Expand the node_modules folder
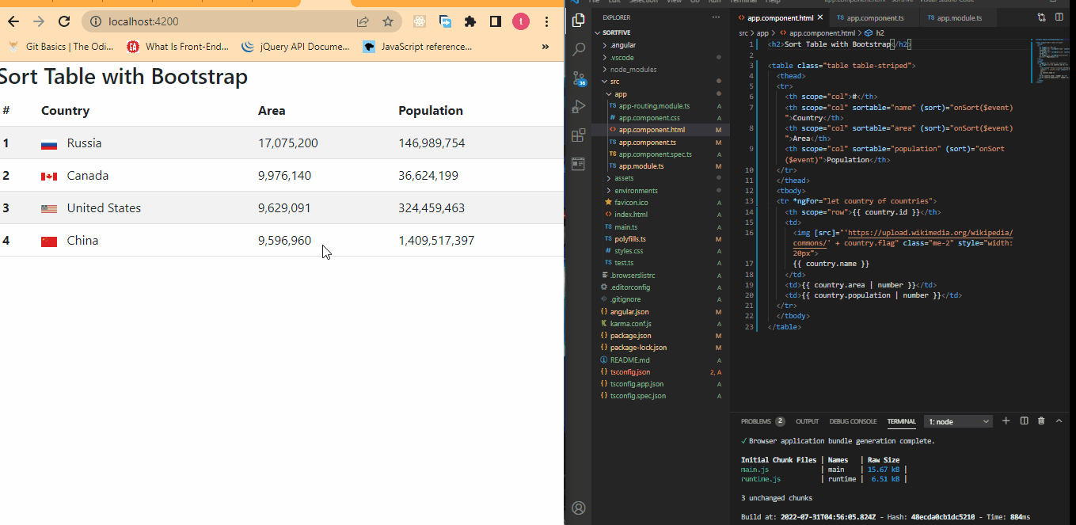This screenshot has height=525, width=1076. (x=631, y=69)
